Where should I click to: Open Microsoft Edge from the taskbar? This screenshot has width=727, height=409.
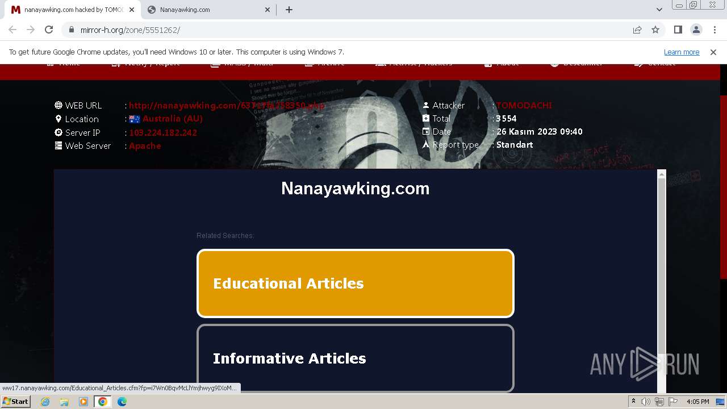tap(122, 402)
